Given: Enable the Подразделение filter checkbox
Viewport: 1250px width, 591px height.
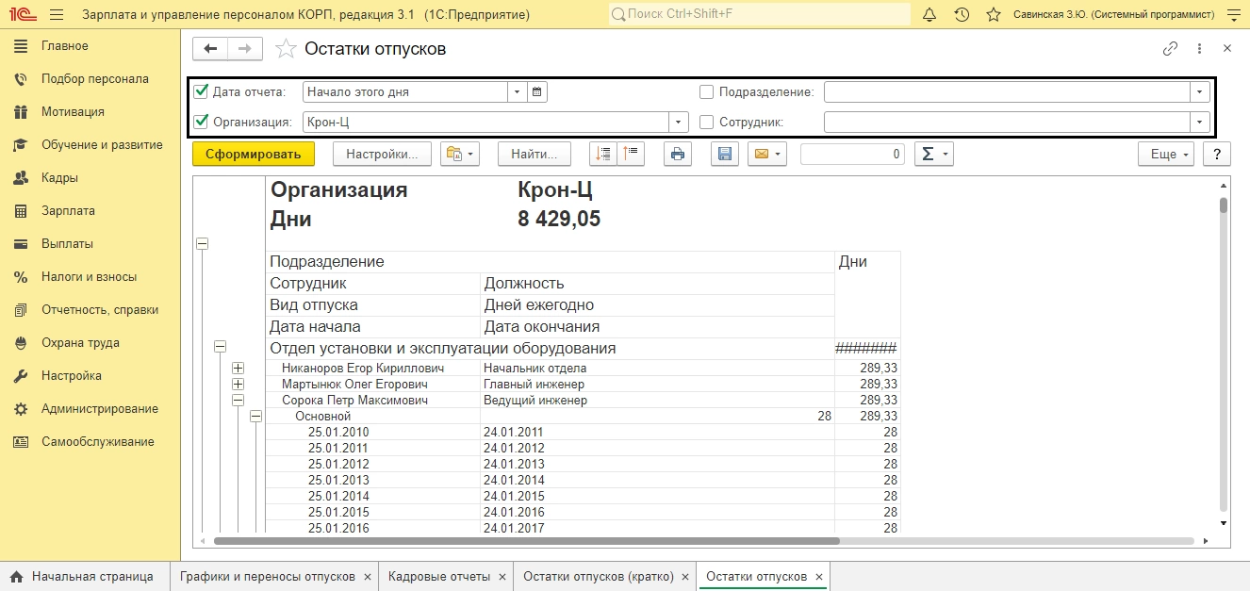Looking at the screenshot, I should click(x=707, y=92).
